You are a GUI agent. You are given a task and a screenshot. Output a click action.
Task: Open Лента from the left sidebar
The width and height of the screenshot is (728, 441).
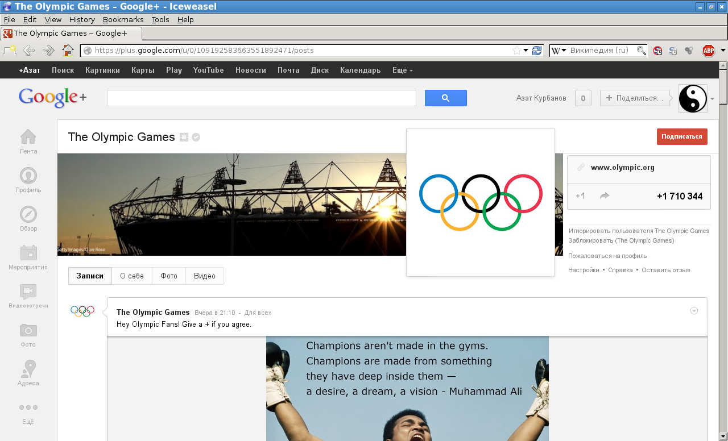click(28, 142)
